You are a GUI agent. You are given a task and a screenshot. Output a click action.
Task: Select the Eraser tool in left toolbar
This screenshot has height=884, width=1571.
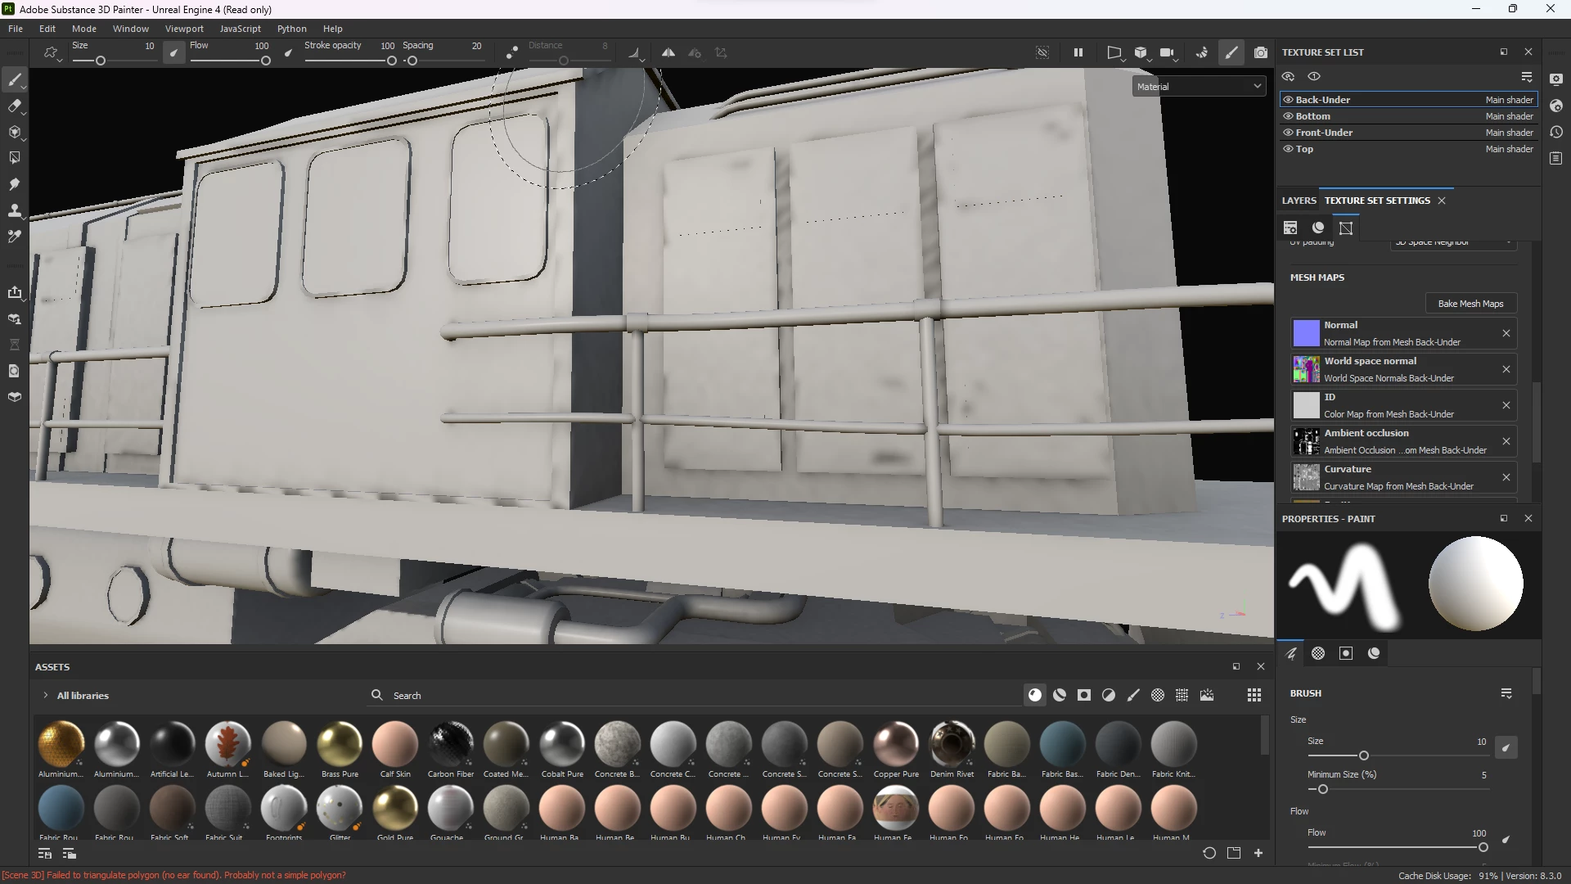pyautogui.click(x=14, y=106)
